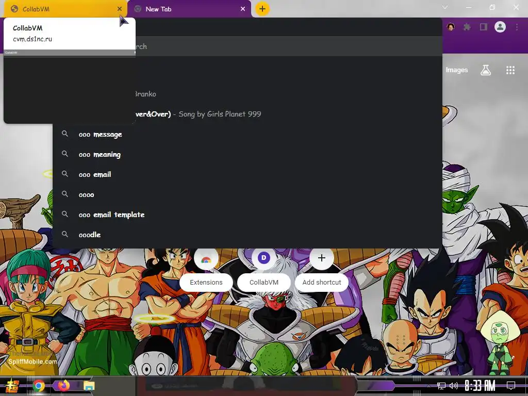The width and height of the screenshot is (528, 396).
Task: Click the purple D CollabVM shortcut icon
Action: (x=263, y=258)
